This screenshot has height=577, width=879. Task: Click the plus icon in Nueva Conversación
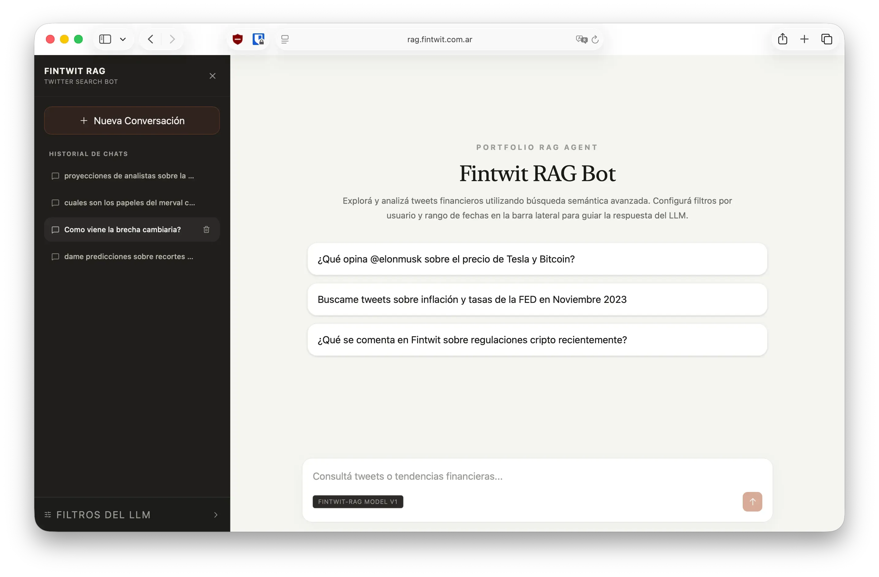84,121
